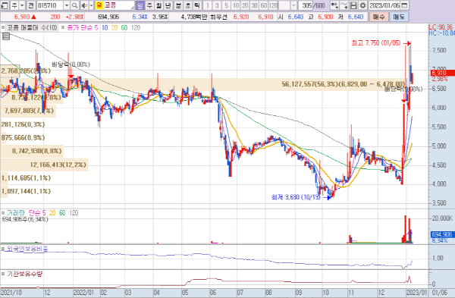The height and width of the screenshot is (298, 455).
Task: Click the 01/06 date label at axis end
Action: point(440,293)
